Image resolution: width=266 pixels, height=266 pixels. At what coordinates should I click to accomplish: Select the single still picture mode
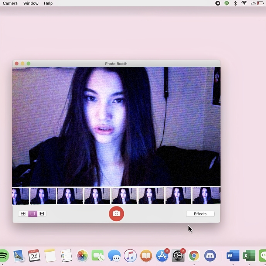(33, 214)
